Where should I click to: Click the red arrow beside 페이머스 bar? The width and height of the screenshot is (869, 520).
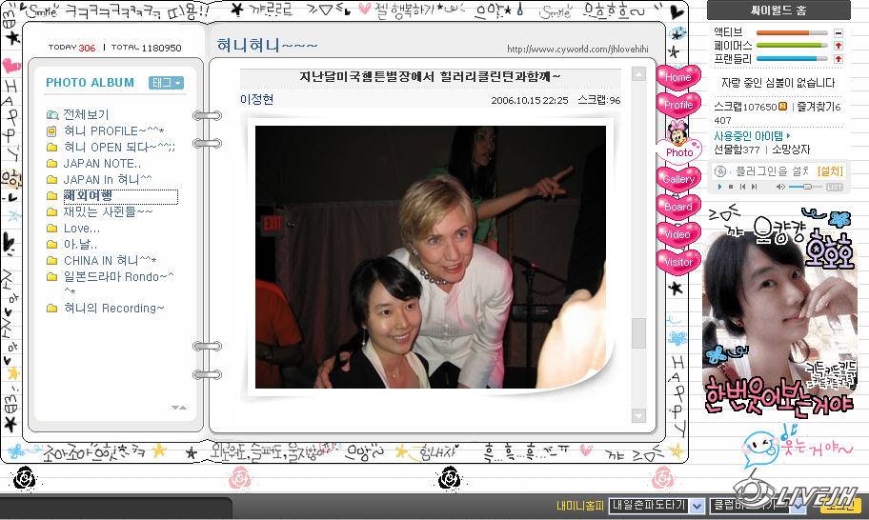coord(838,45)
